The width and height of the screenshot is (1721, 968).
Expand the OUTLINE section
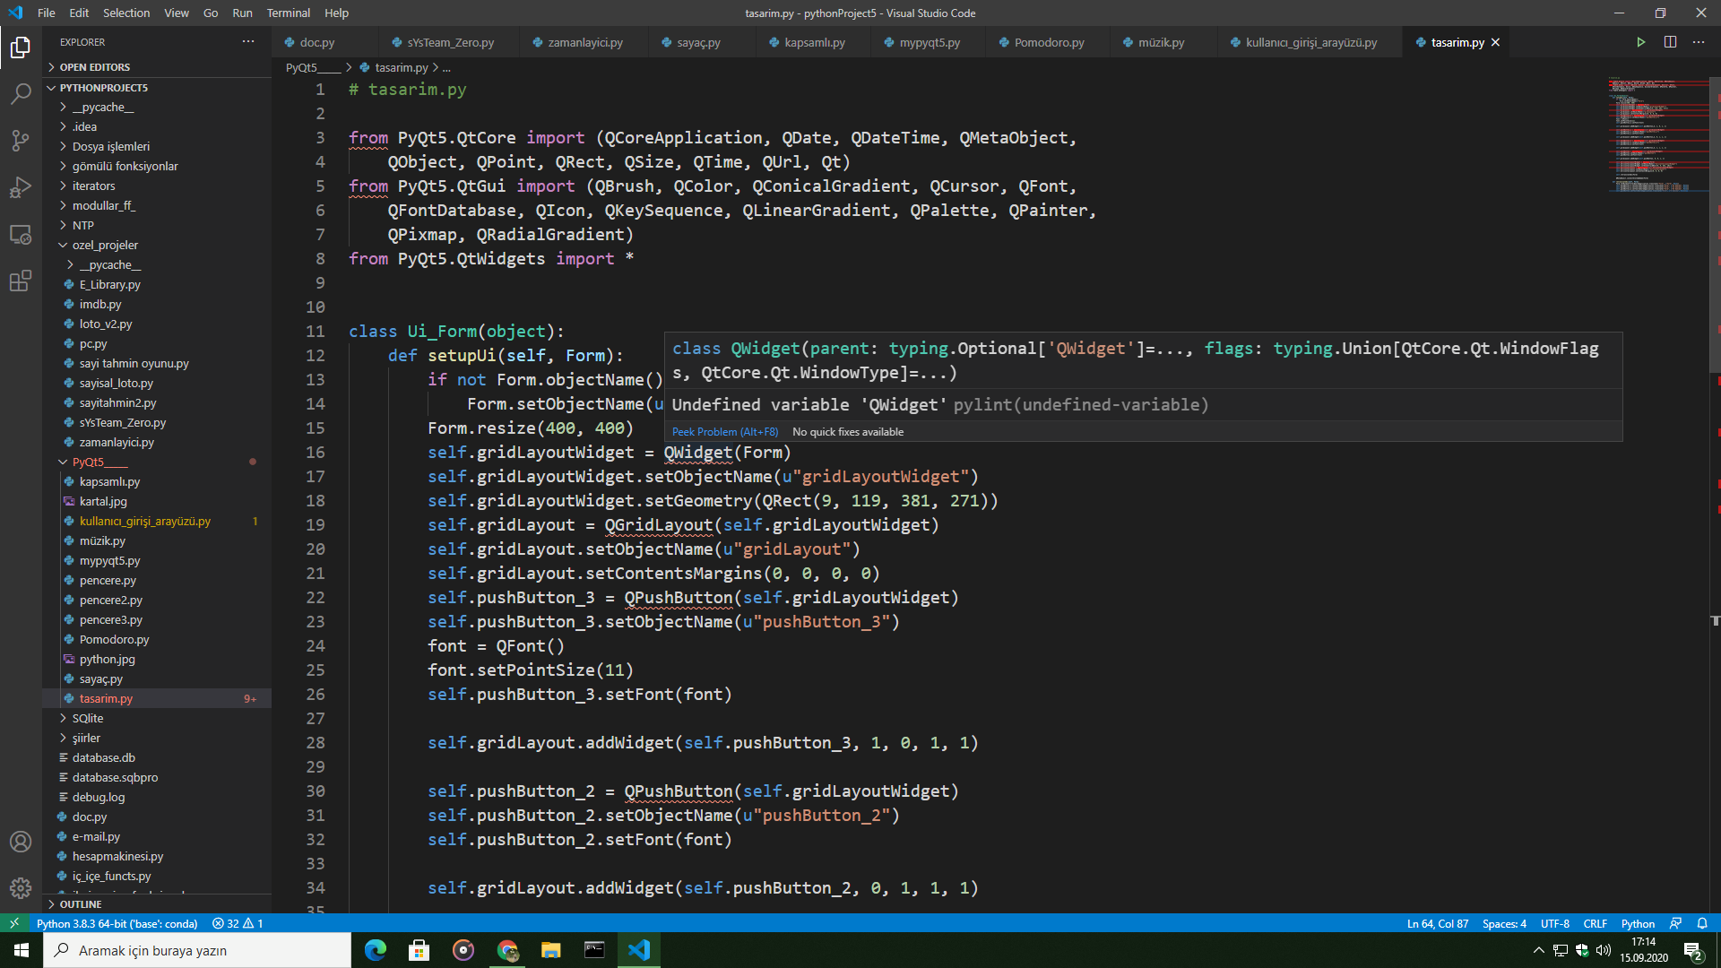[158, 904]
